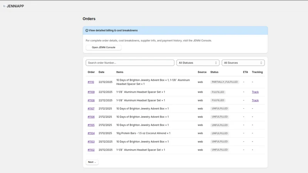Click the JENNiAPP title text
308x173 pixels.
pos(15,6)
